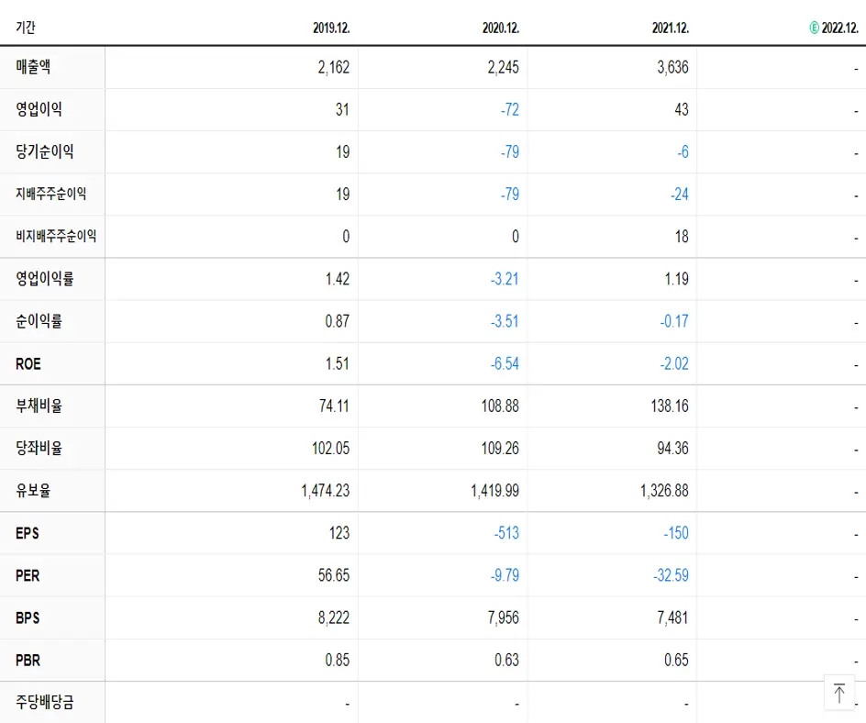The width and height of the screenshot is (866, 723).
Task: Select the 2022.12. column header
Action: (840, 28)
